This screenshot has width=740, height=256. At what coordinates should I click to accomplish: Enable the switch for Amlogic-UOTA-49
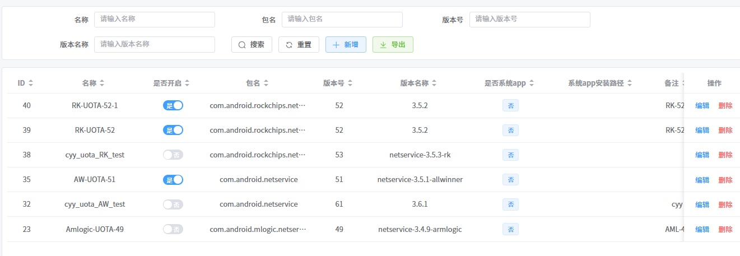coord(173,229)
